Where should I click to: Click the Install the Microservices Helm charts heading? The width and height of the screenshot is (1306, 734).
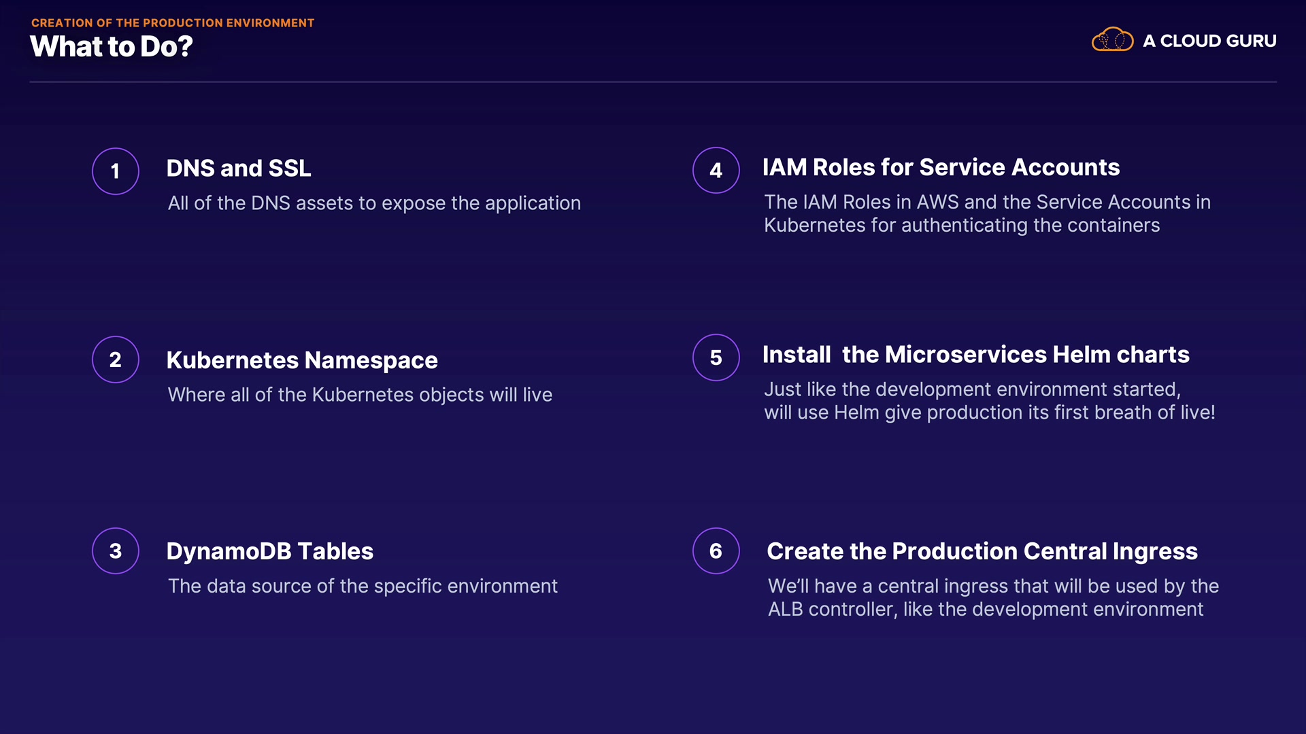click(x=975, y=355)
